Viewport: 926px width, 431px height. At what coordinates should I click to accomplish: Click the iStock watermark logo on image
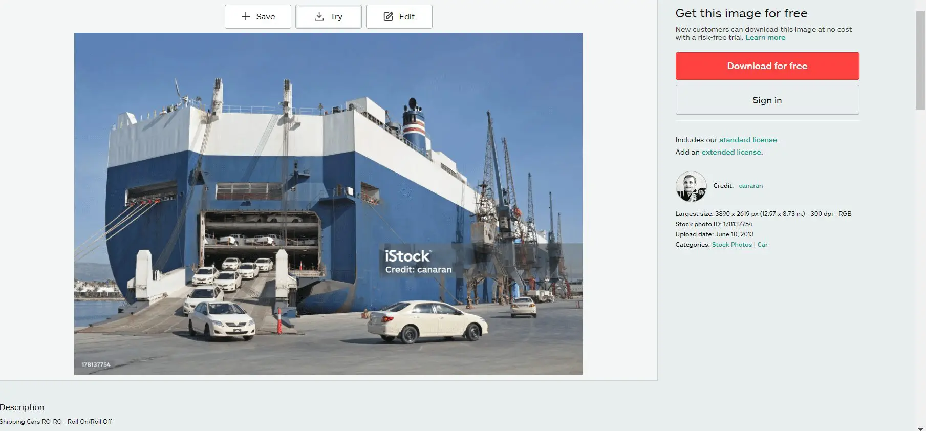(408, 256)
